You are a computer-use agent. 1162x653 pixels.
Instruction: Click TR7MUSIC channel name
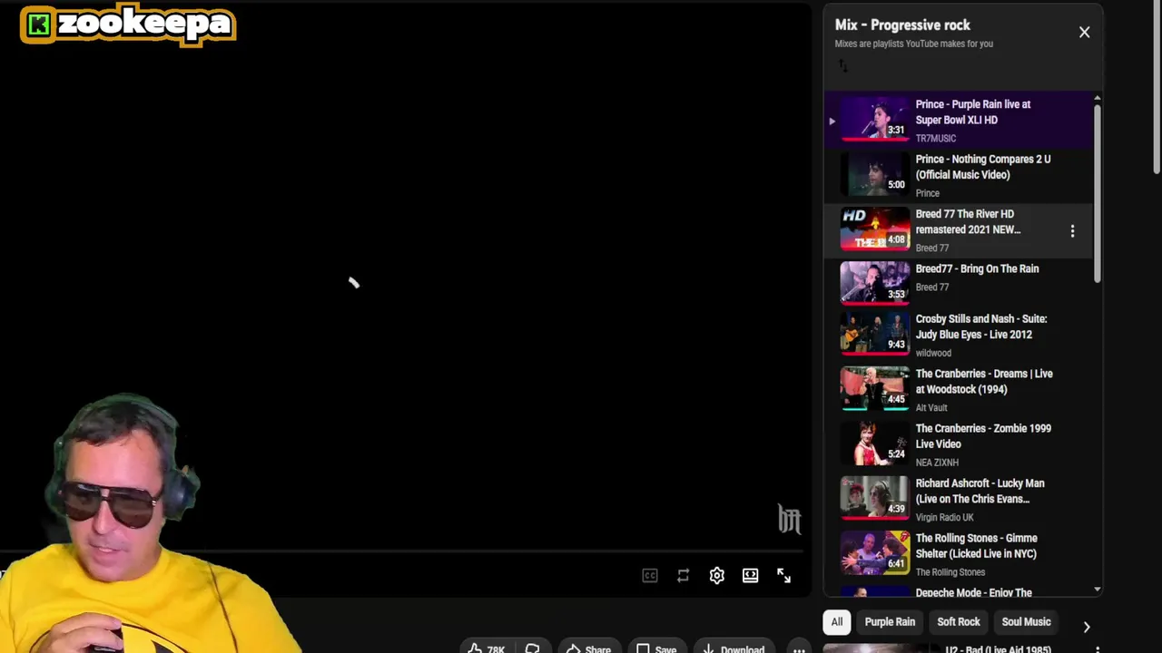tap(935, 139)
